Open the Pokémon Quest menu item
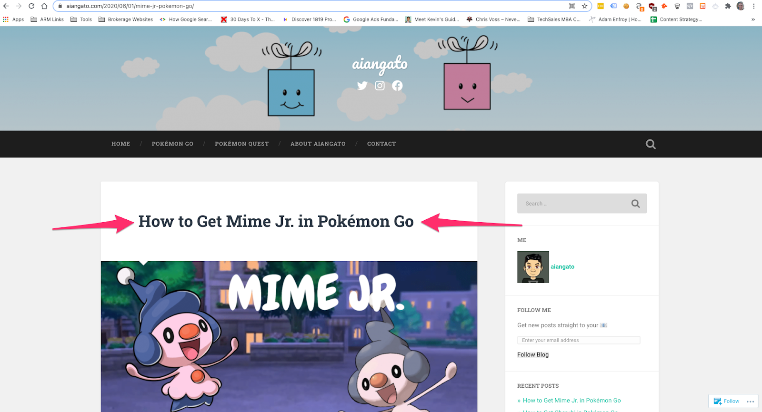The width and height of the screenshot is (762, 412). (241, 144)
